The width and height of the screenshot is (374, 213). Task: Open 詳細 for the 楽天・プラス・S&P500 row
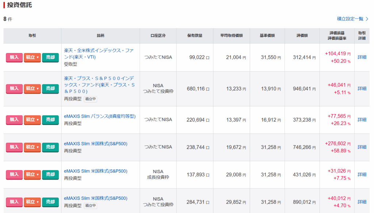[x=362, y=88]
